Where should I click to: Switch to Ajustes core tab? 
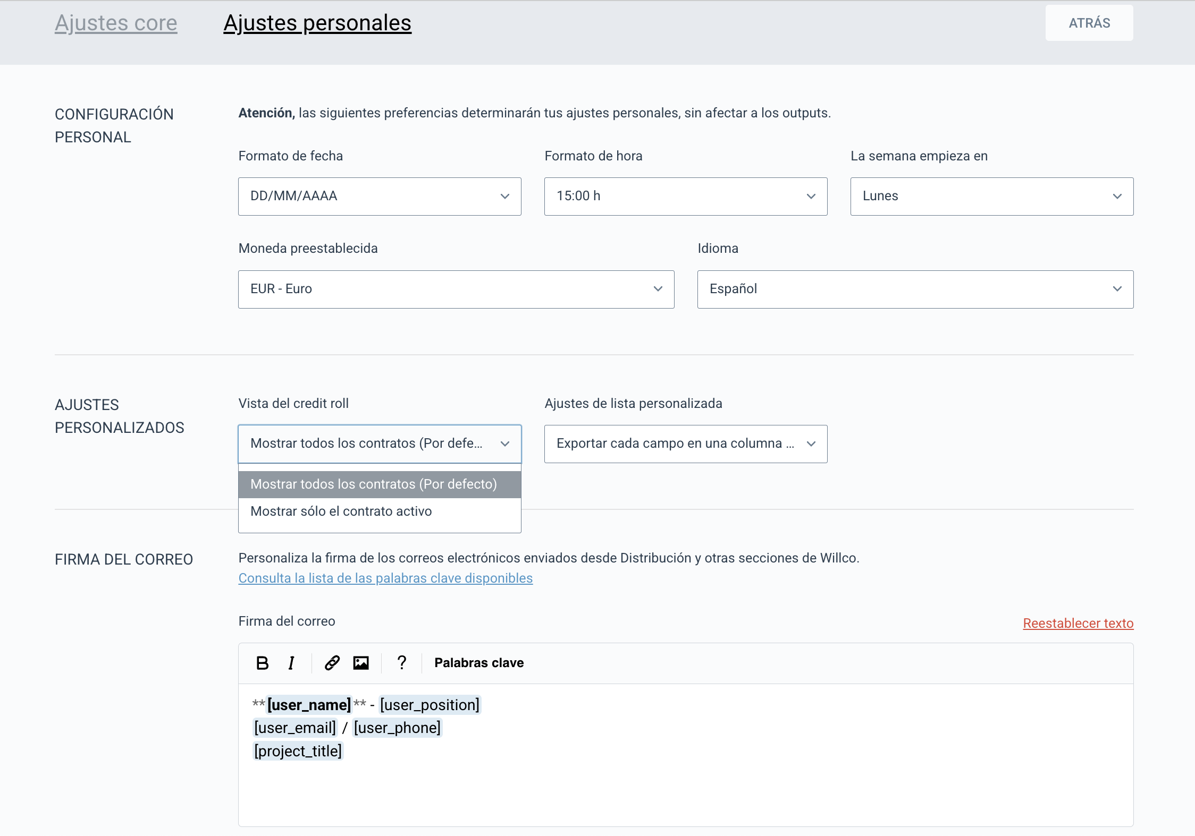116,23
